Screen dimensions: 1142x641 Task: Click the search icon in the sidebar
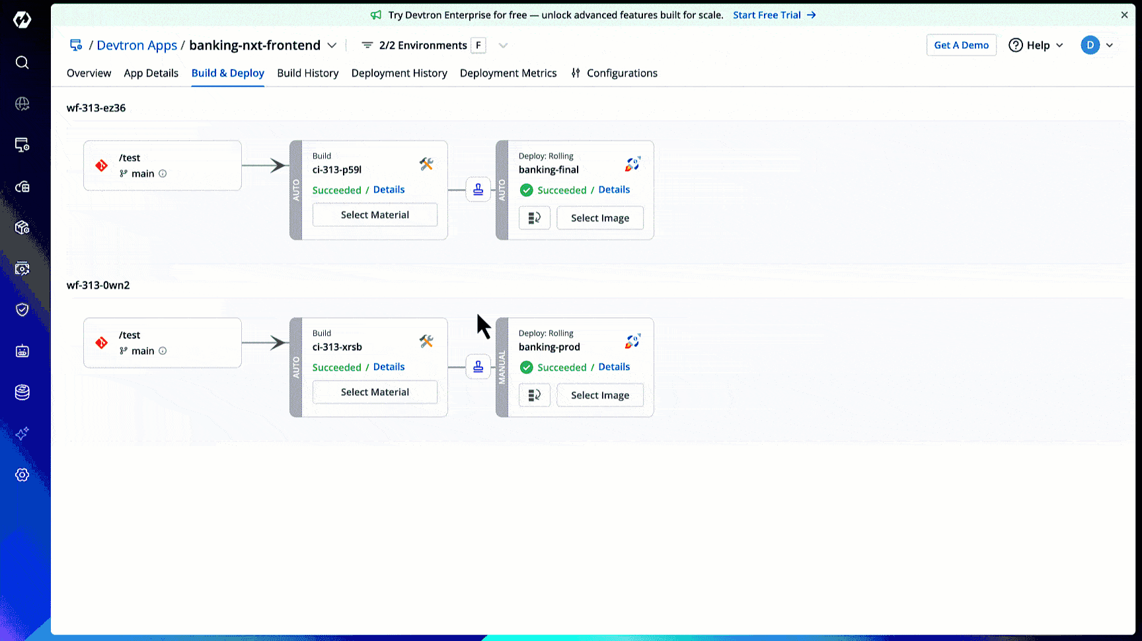(x=22, y=63)
